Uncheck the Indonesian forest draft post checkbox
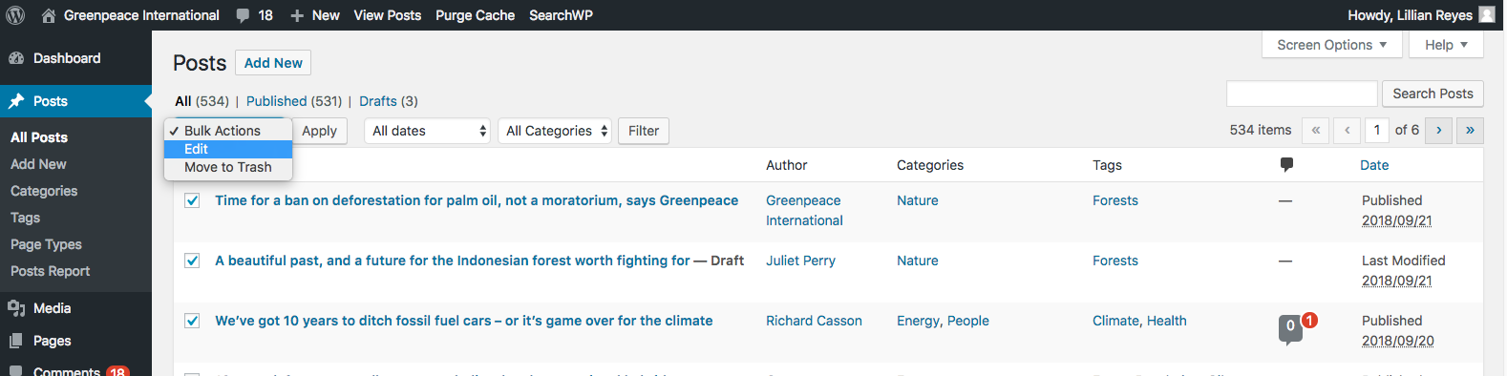 192,261
